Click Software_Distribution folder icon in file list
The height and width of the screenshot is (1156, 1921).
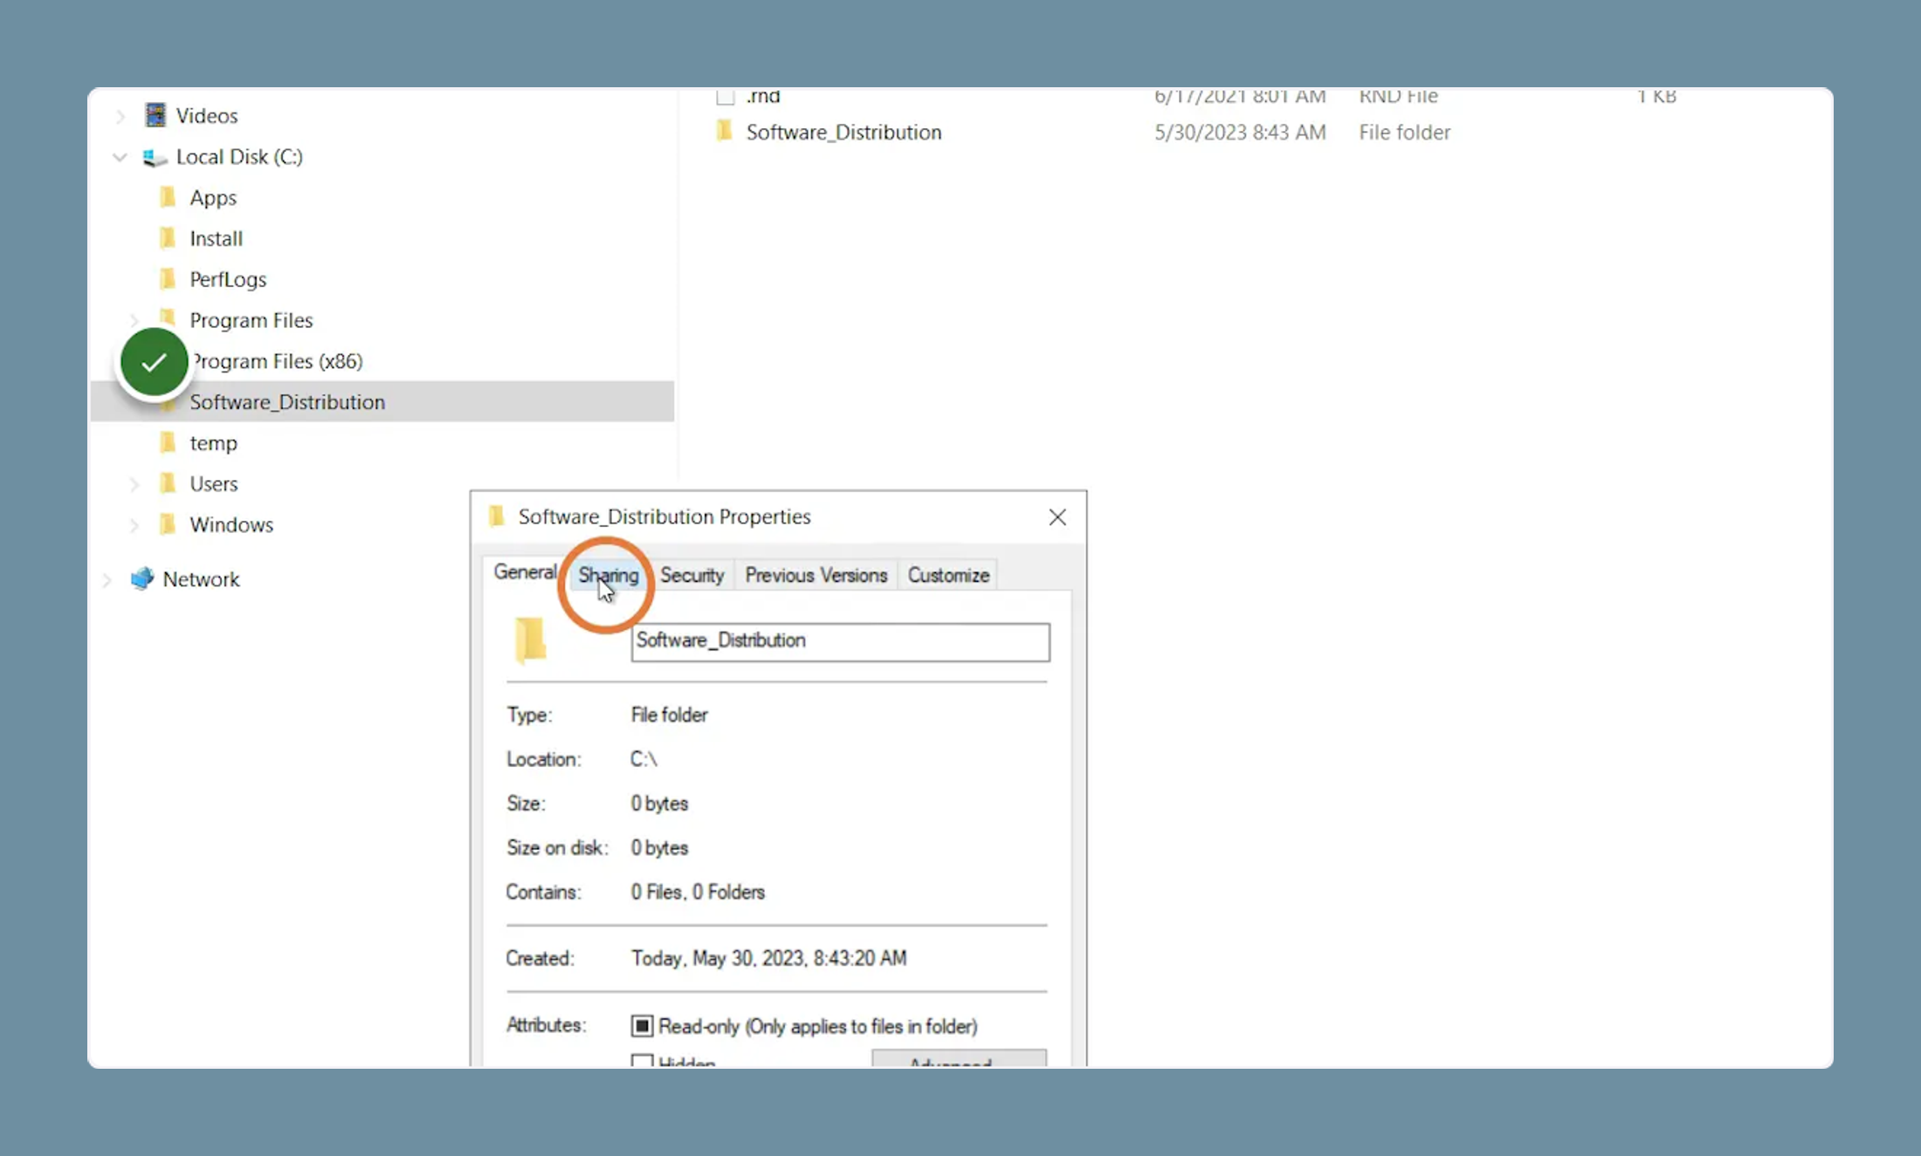[724, 132]
